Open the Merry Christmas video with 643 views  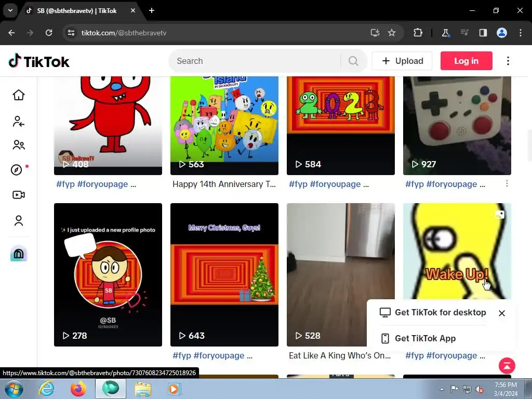point(224,275)
